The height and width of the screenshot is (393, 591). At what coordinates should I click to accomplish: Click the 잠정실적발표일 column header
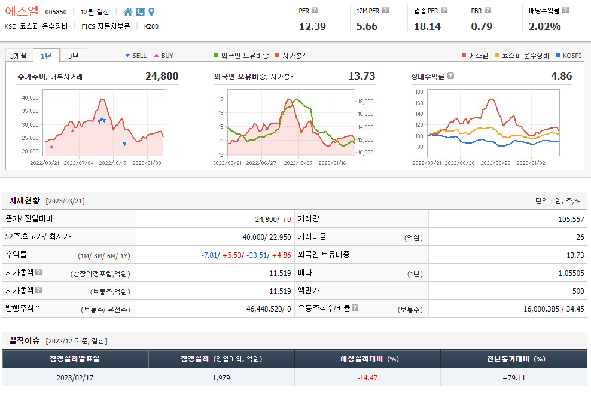coord(75,359)
